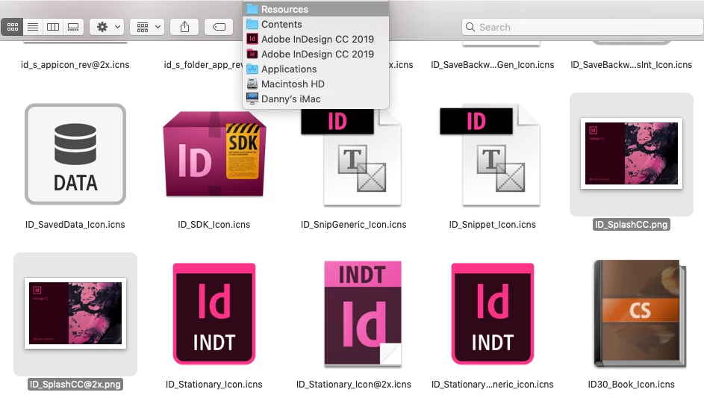Click file name ID_Stationary...neric_icon.icns
704x404 pixels.
493,385
